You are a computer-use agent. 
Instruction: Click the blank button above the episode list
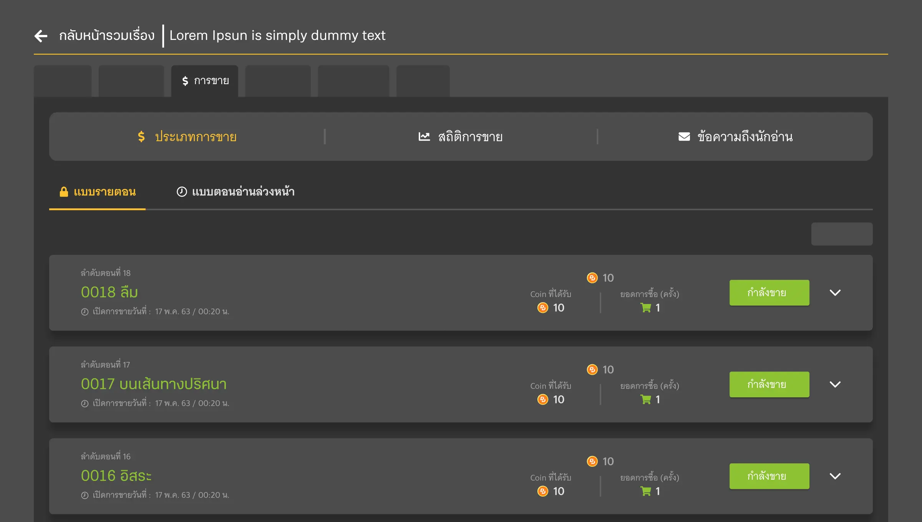[842, 234]
